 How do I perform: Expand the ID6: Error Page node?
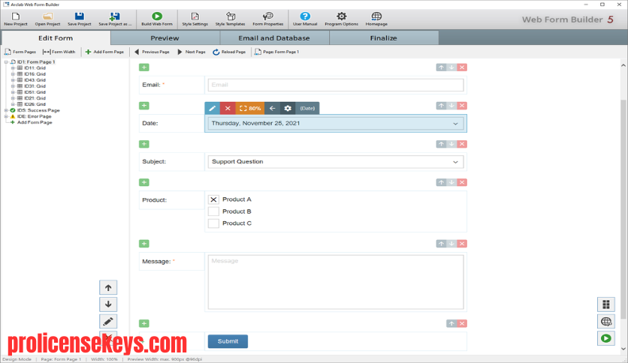pos(6,116)
